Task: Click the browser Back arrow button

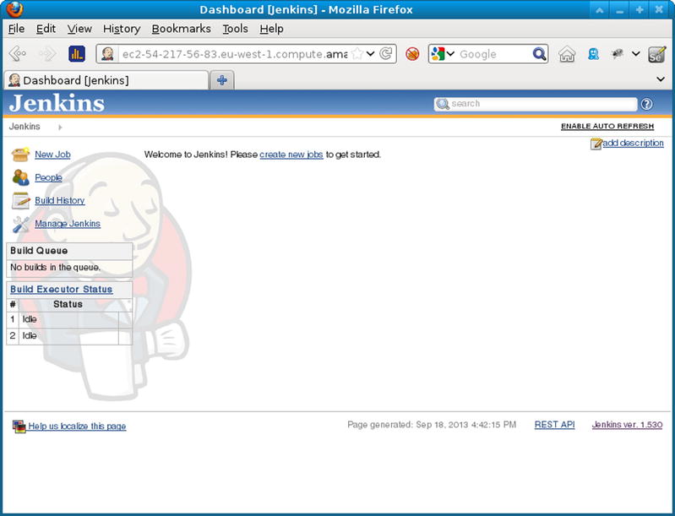Action: [x=18, y=54]
